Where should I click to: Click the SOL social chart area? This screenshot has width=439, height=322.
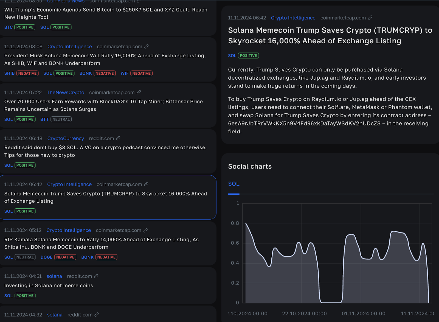pos(337,253)
